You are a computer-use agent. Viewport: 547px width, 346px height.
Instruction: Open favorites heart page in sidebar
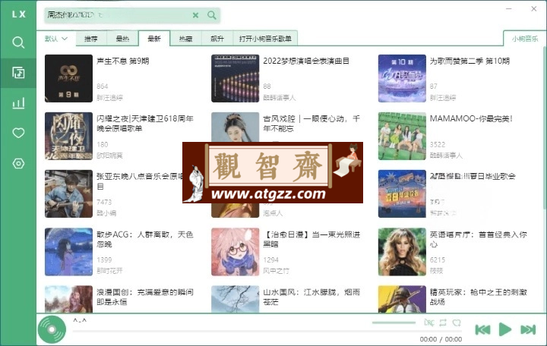(x=18, y=133)
